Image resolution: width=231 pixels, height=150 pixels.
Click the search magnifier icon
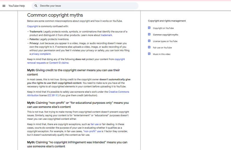tap(36, 6)
